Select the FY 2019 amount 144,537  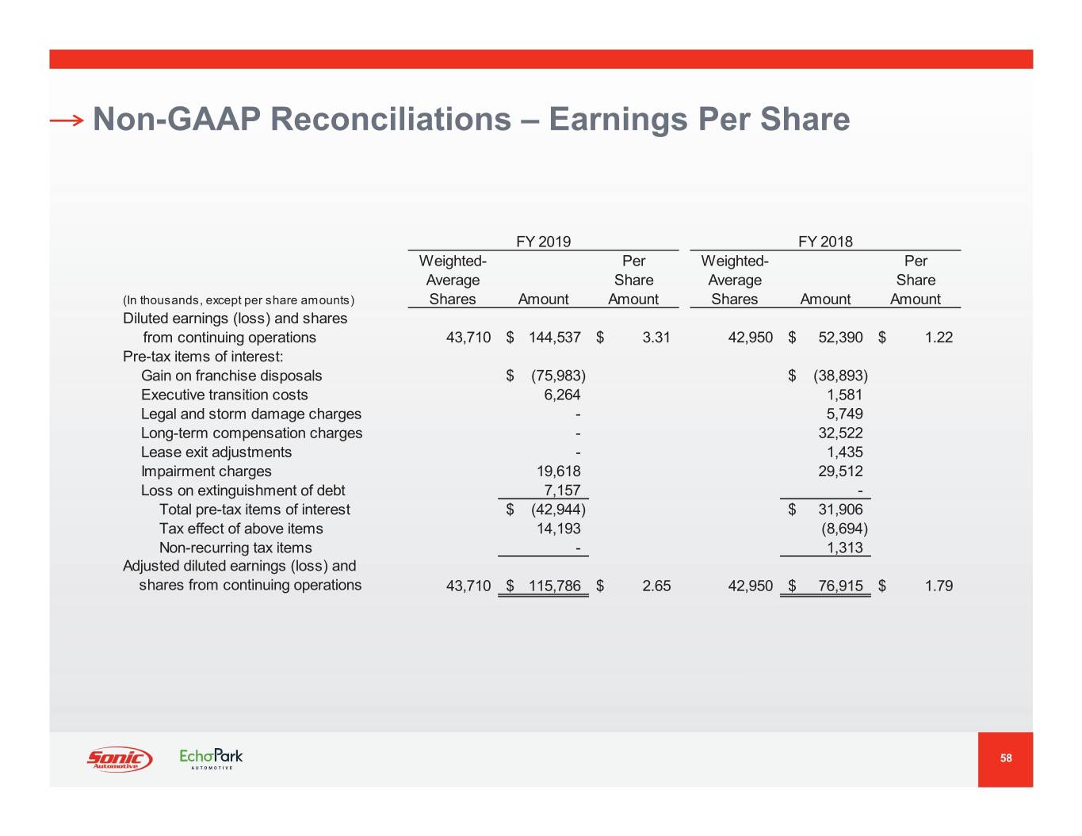pyautogui.click(x=554, y=338)
